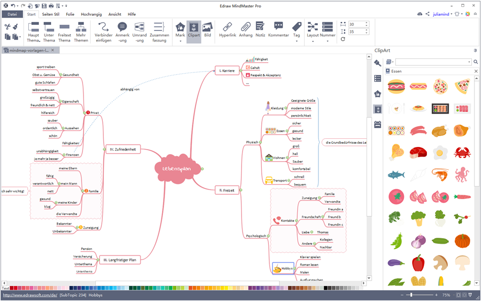Open the edrawsoft.com link in status bar
The width and height of the screenshot is (481, 301).
click(x=28, y=295)
